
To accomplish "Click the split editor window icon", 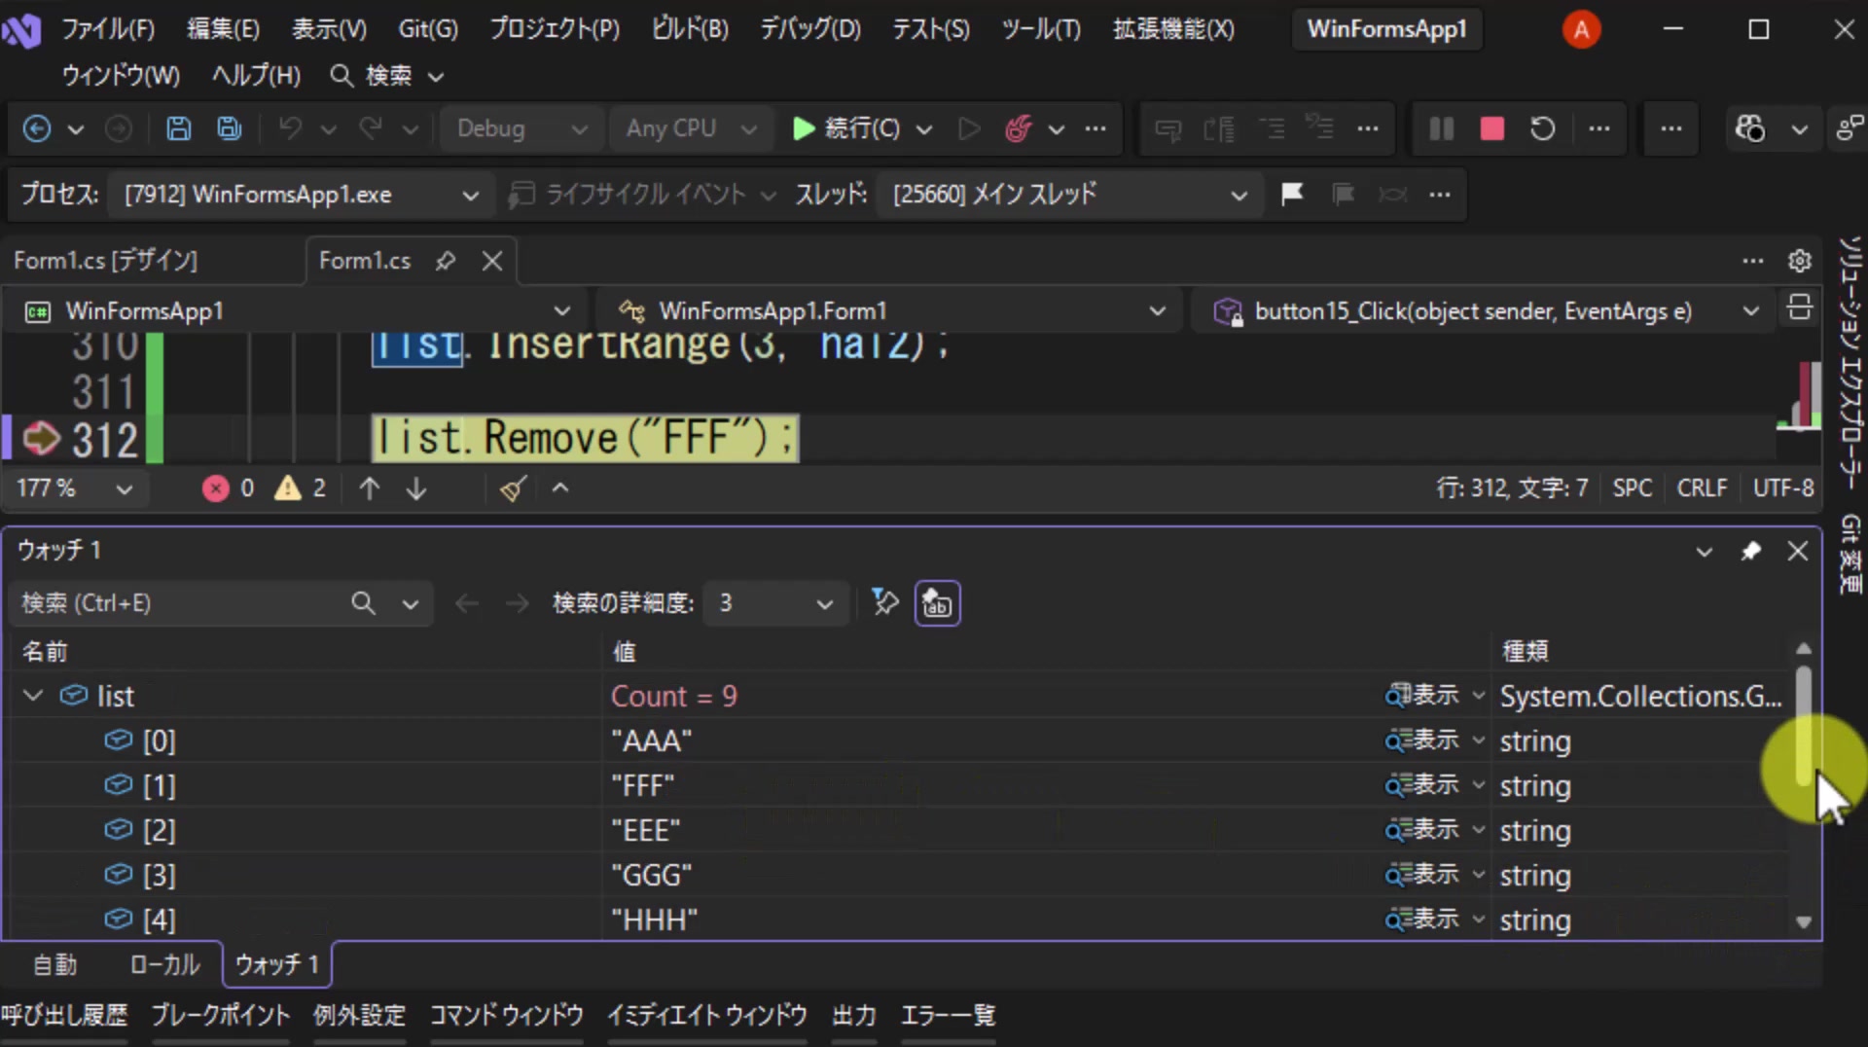I will pos(1800,308).
